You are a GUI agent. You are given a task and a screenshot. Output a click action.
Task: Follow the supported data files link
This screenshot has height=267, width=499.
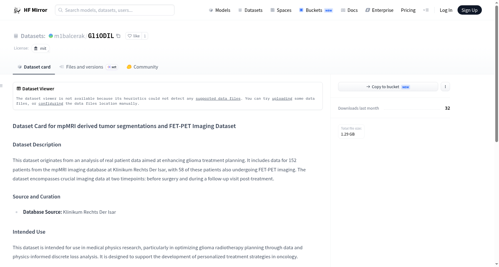(x=218, y=98)
